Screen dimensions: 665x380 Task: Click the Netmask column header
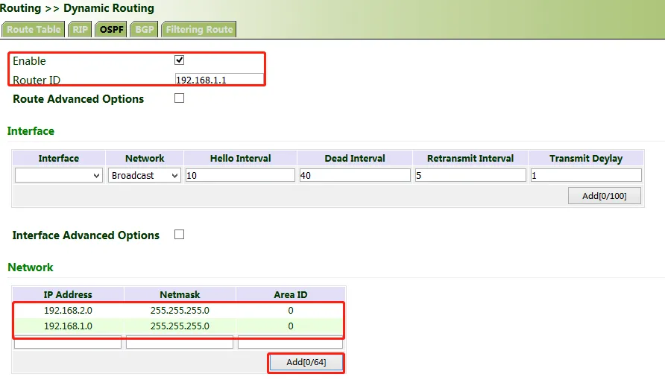coord(180,294)
